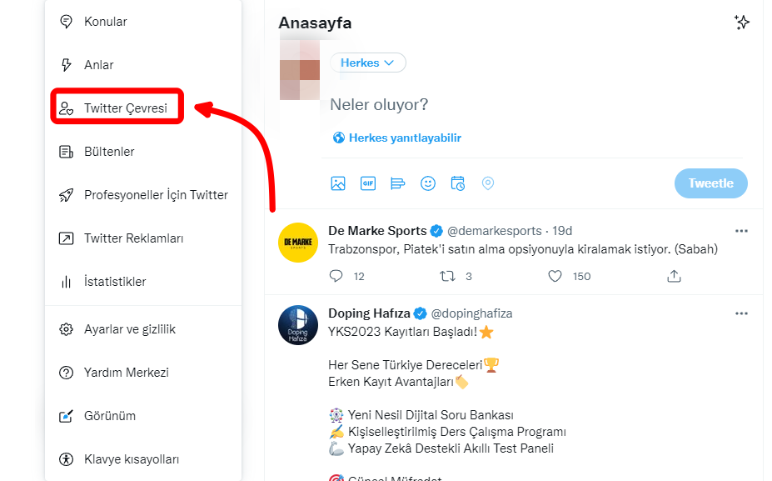Screen dimensions: 772x481
Task: Open more options on Doping Hafıza tweet
Action: click(x=741, y=313)
